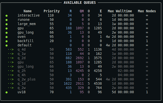This screenshot has height=103, width=163.
Task: Click max nodes value 1 for uv18
Action: tap(147, 92)
